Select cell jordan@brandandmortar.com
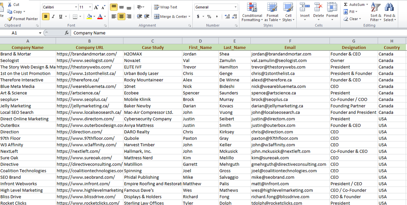This screenshot has width=407, height=205. (290, 54)
